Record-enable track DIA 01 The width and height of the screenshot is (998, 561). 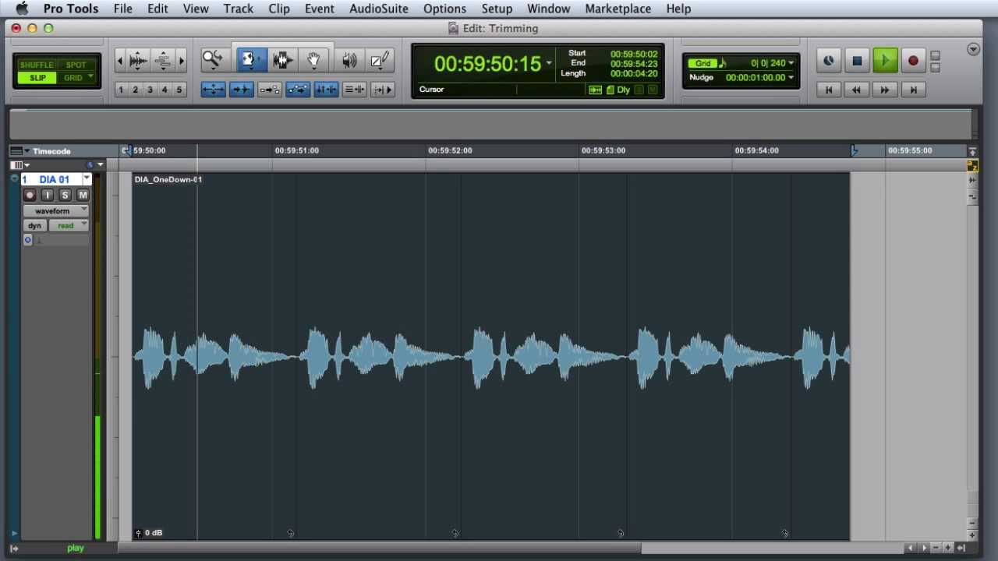(x=30, y=195)
